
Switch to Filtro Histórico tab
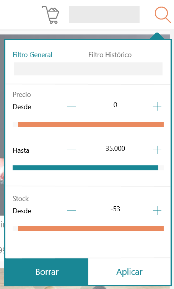click(x=110, y=55)
